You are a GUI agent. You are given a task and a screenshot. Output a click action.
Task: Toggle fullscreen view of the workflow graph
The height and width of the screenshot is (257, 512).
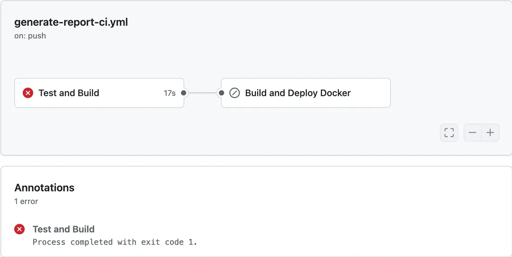pyautogui.click(x=449, y=133)
